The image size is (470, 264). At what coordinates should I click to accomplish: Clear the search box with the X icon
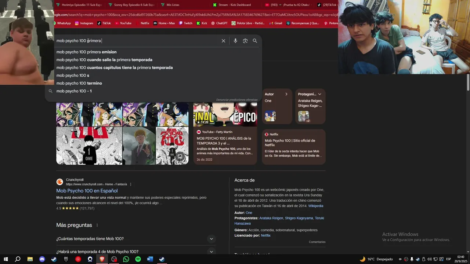pyautogui.click(x=223, y=41)
